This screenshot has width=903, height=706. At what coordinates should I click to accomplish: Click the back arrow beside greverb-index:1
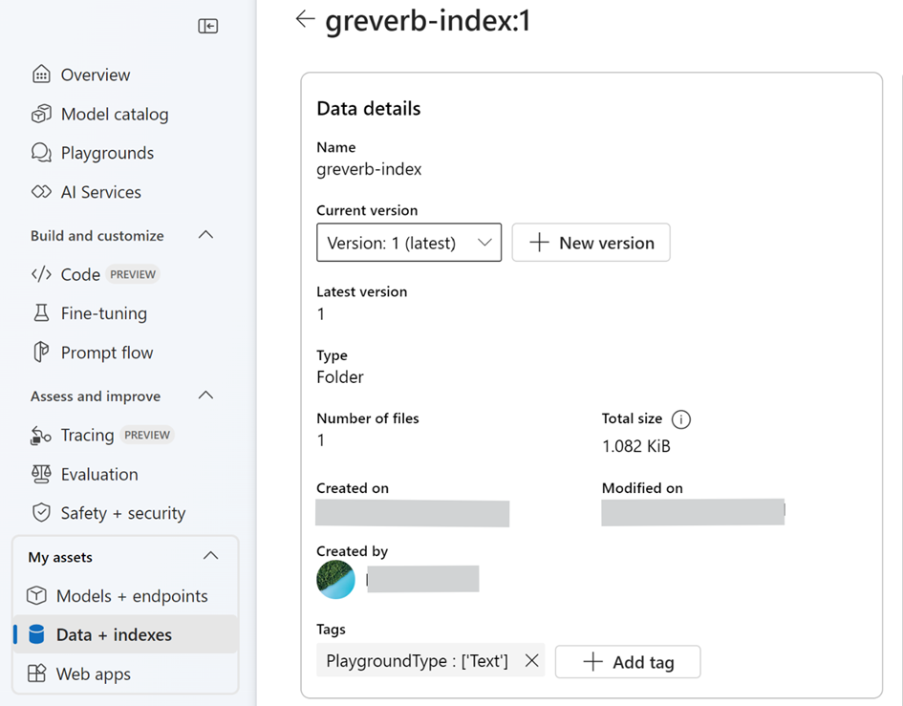305,19
